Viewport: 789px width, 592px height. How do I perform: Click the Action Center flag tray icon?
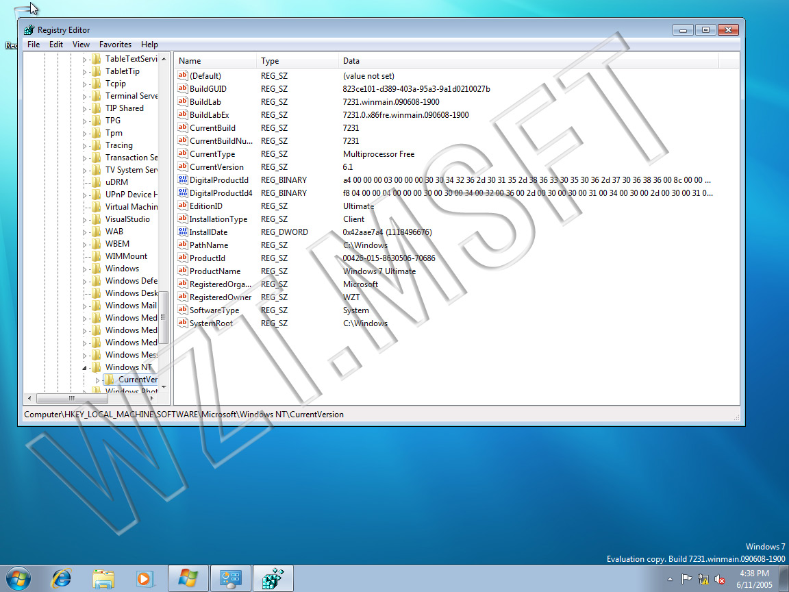click(686, 580)
